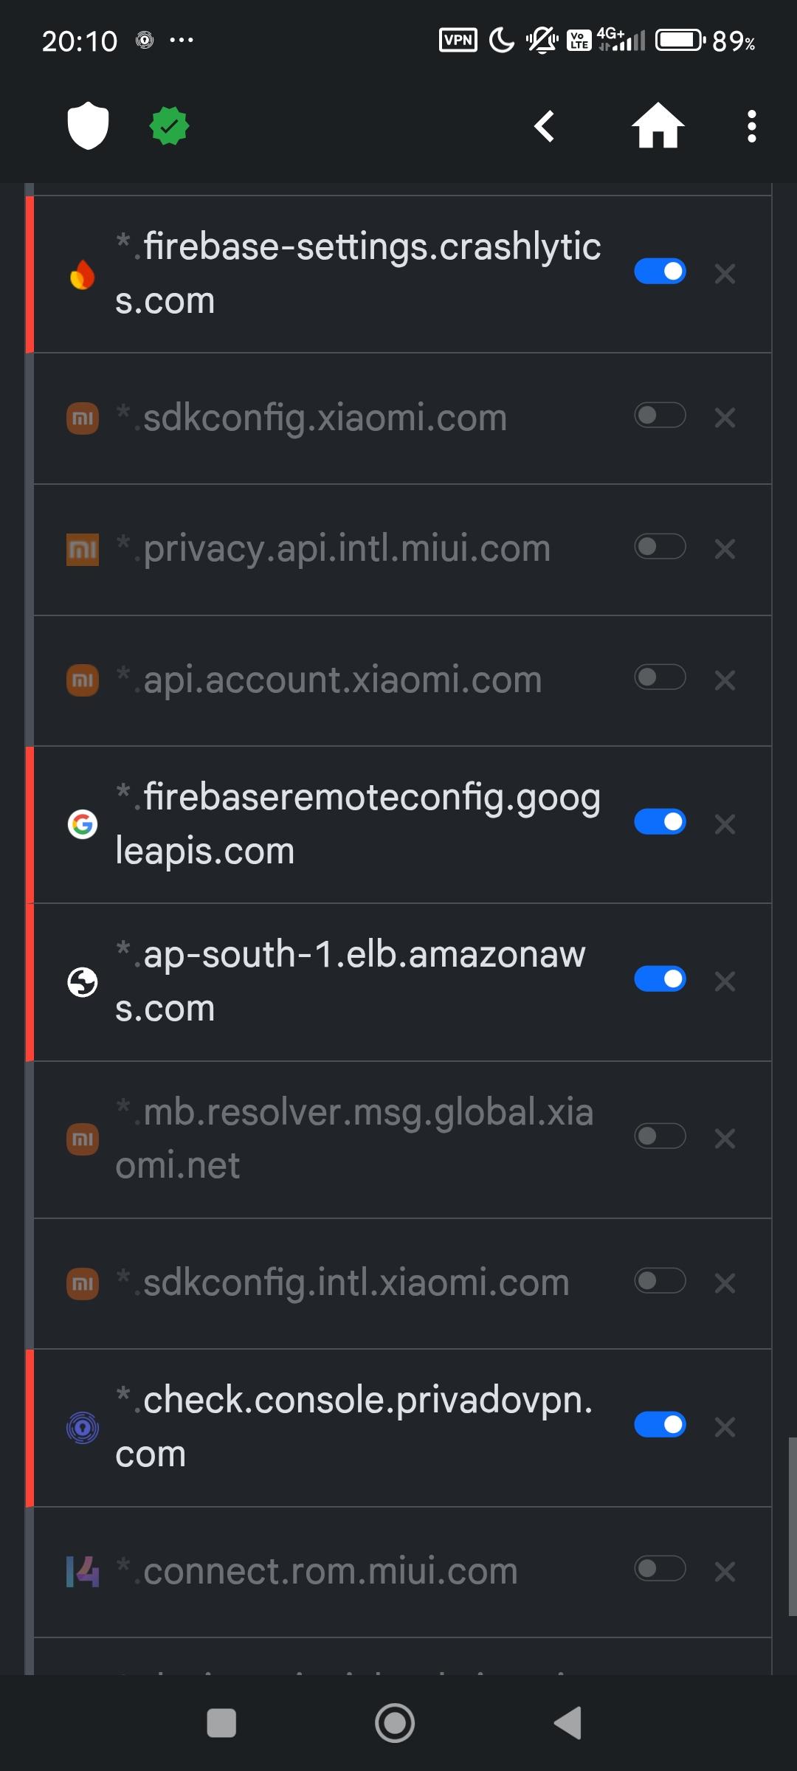Select the sdkconfig.intl.xiaomi.com domain text
This screenshot has width=797, height=1771.
[x=356, y=1283]
